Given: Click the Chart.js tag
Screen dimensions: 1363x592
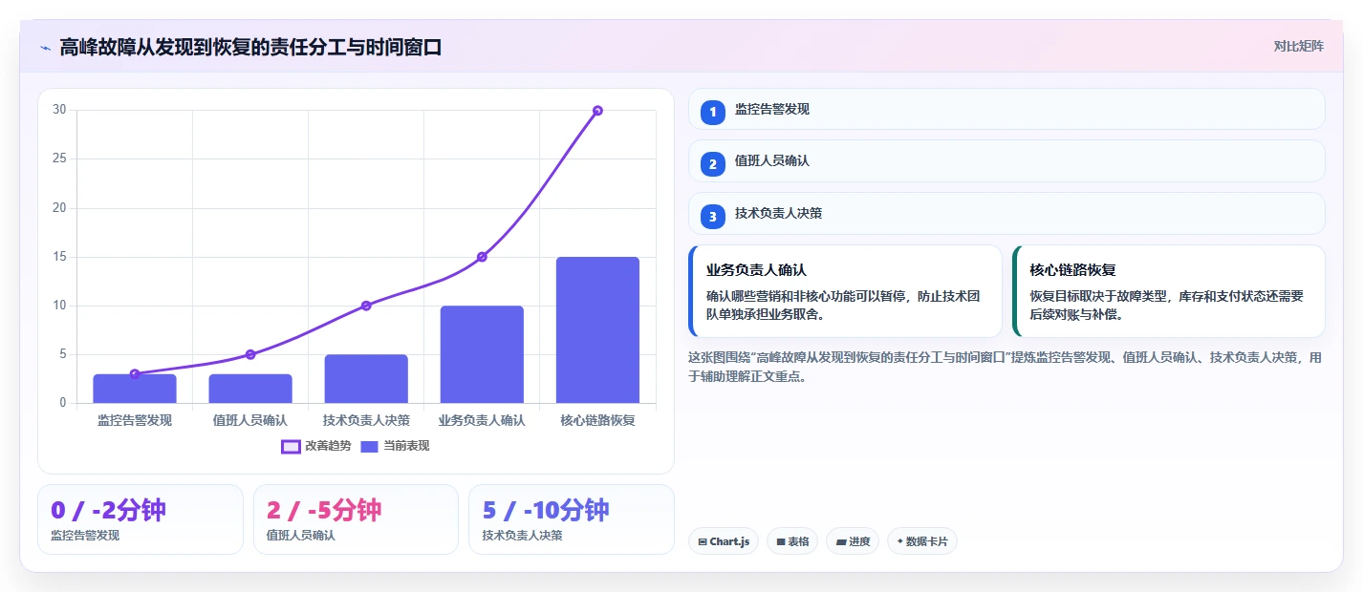Looking at the screenshot, I should pos(724,541).
